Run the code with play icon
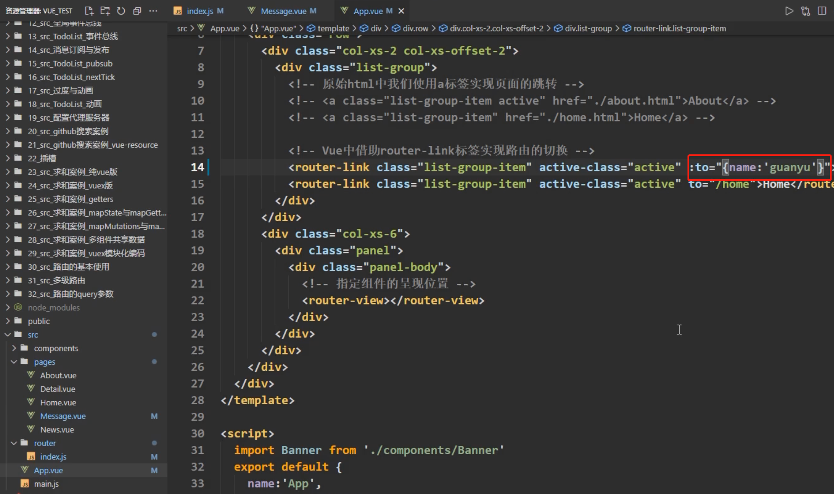 [x=789, y=11]
